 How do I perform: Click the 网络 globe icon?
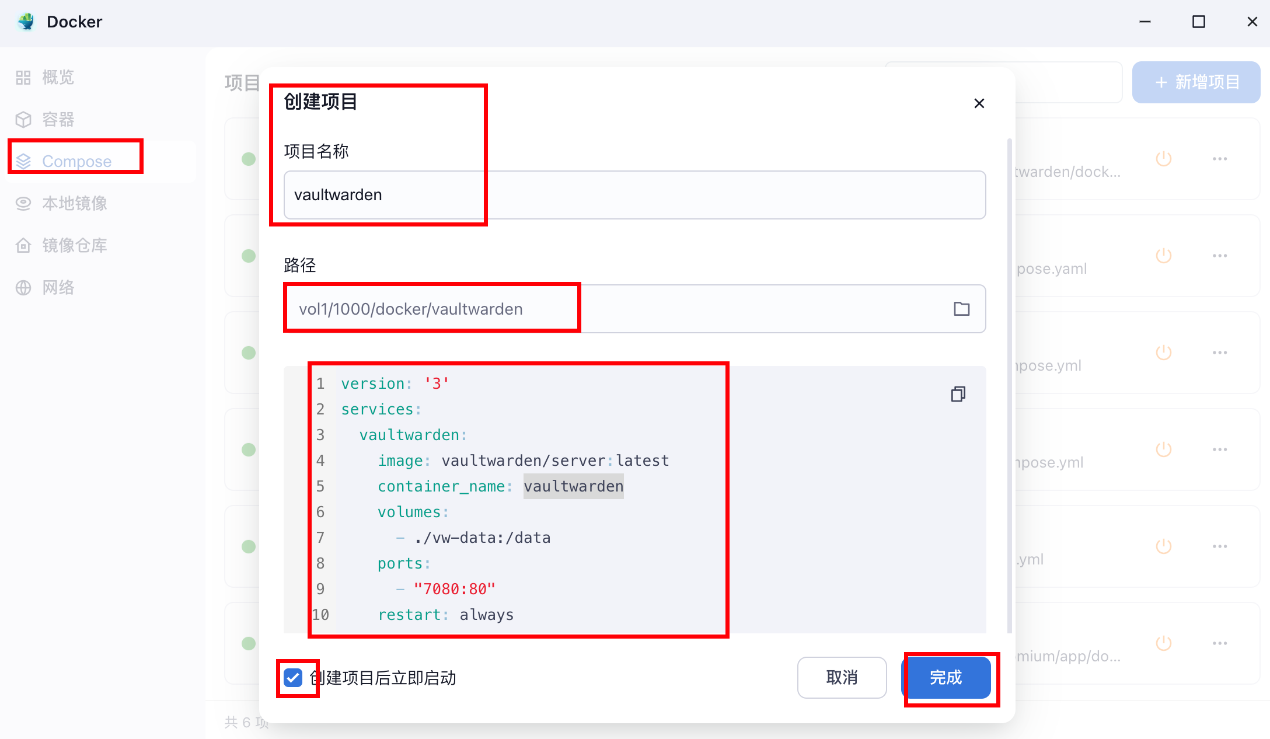pos(23,288)
